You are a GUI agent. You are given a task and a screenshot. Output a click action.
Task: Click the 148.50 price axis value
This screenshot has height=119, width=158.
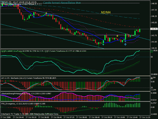154,4
